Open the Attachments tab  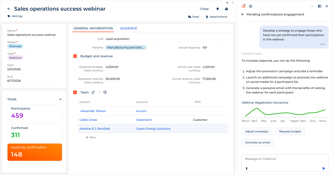(217, 17)
